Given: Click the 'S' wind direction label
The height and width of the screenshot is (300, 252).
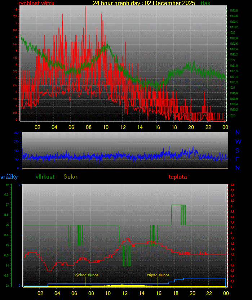Looking at the screenshot, I should coord(238,151).
